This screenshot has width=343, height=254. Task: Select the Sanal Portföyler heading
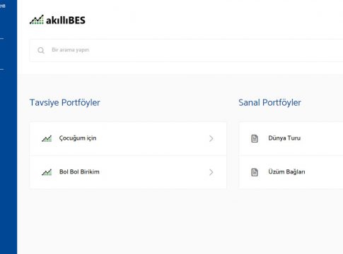(269, 103)
